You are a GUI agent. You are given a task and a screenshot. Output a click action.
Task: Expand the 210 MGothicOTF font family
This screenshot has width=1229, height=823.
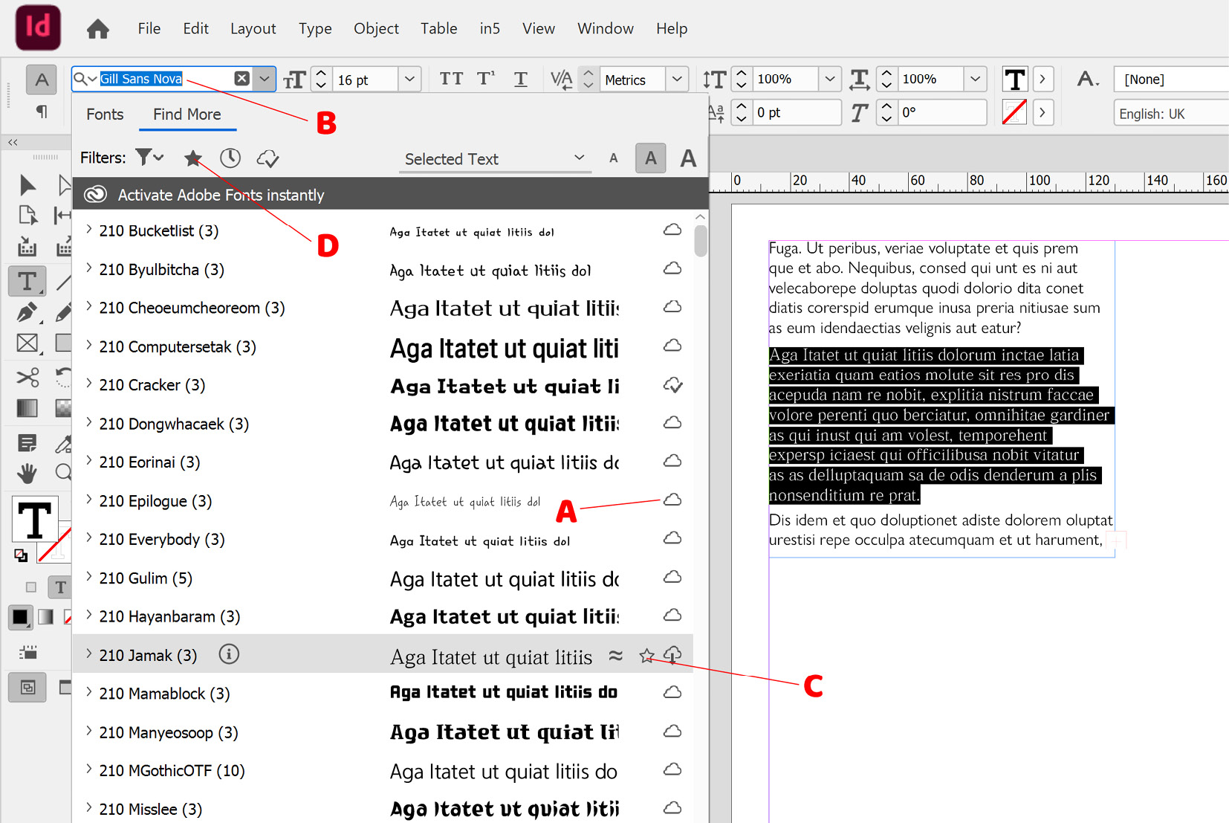tap(89, 769)
